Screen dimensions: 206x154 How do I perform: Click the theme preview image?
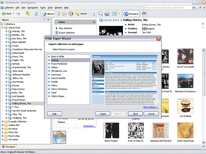click(x=125, y=80)
